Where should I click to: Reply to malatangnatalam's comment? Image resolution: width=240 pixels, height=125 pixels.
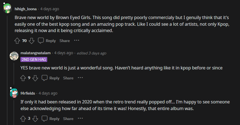pyautogui.click(x=51, y=78)
